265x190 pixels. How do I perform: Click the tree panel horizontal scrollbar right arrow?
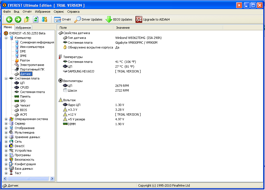pyautogui.click(x=52, y=178)
